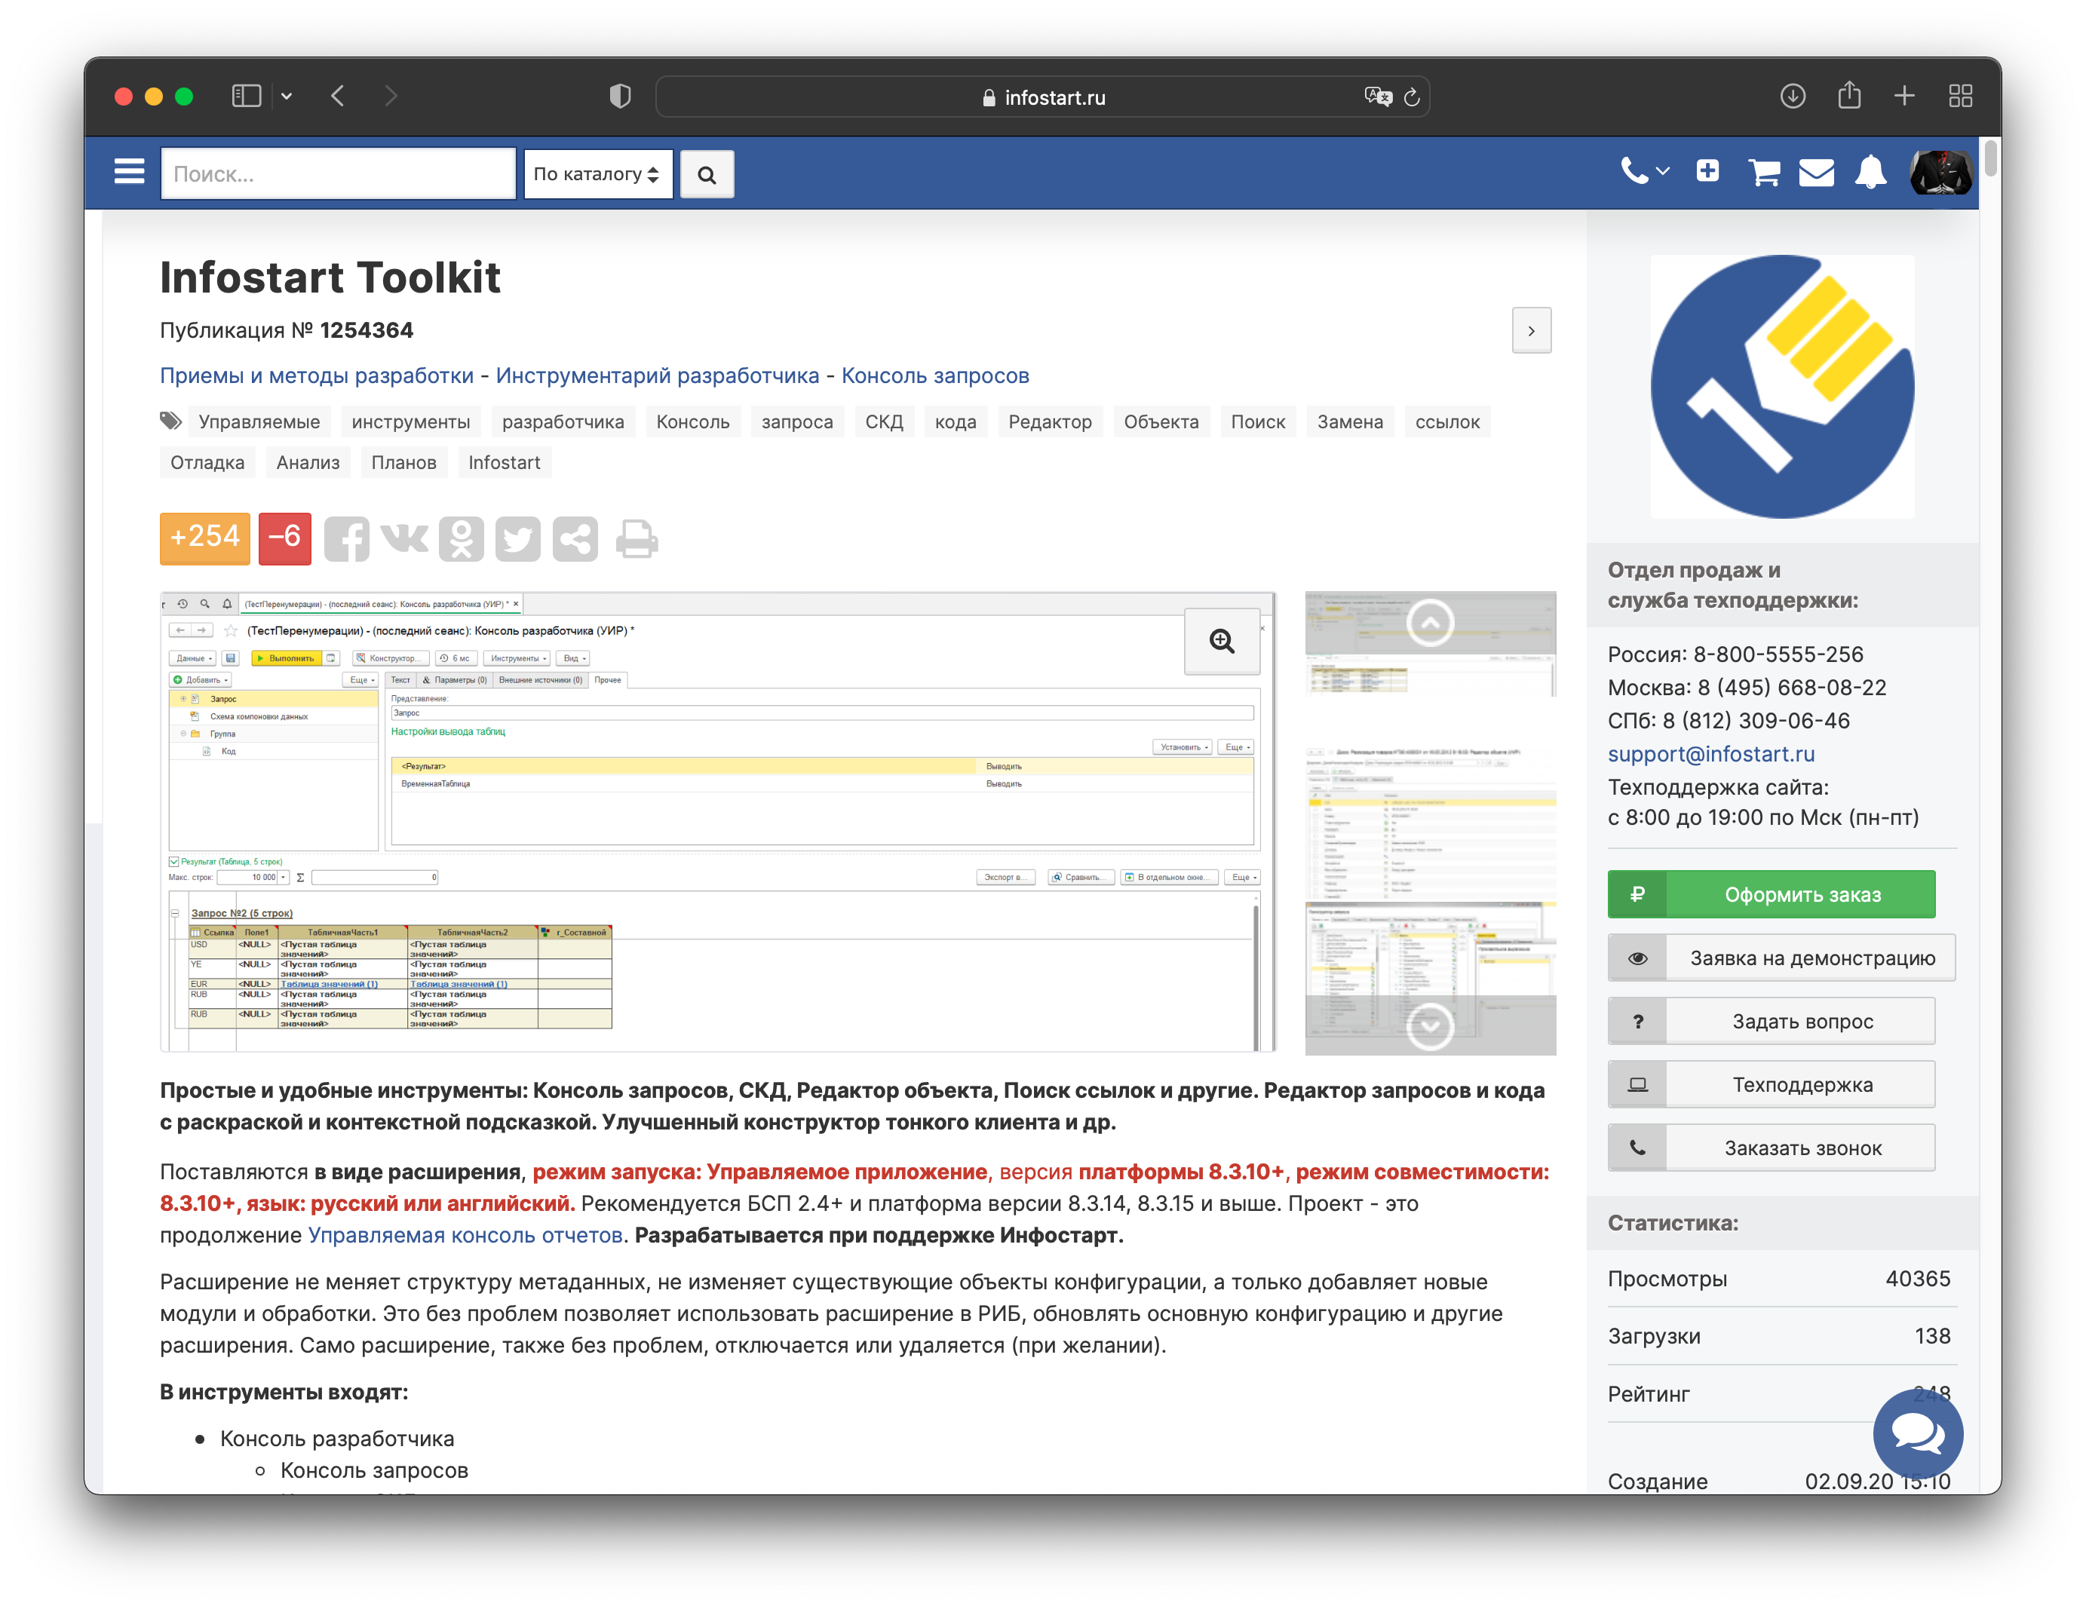Click the next-publication chevron button
Image resolution: width=2086 pixels, height=1606 pixels.
(x=1531, y=330)
